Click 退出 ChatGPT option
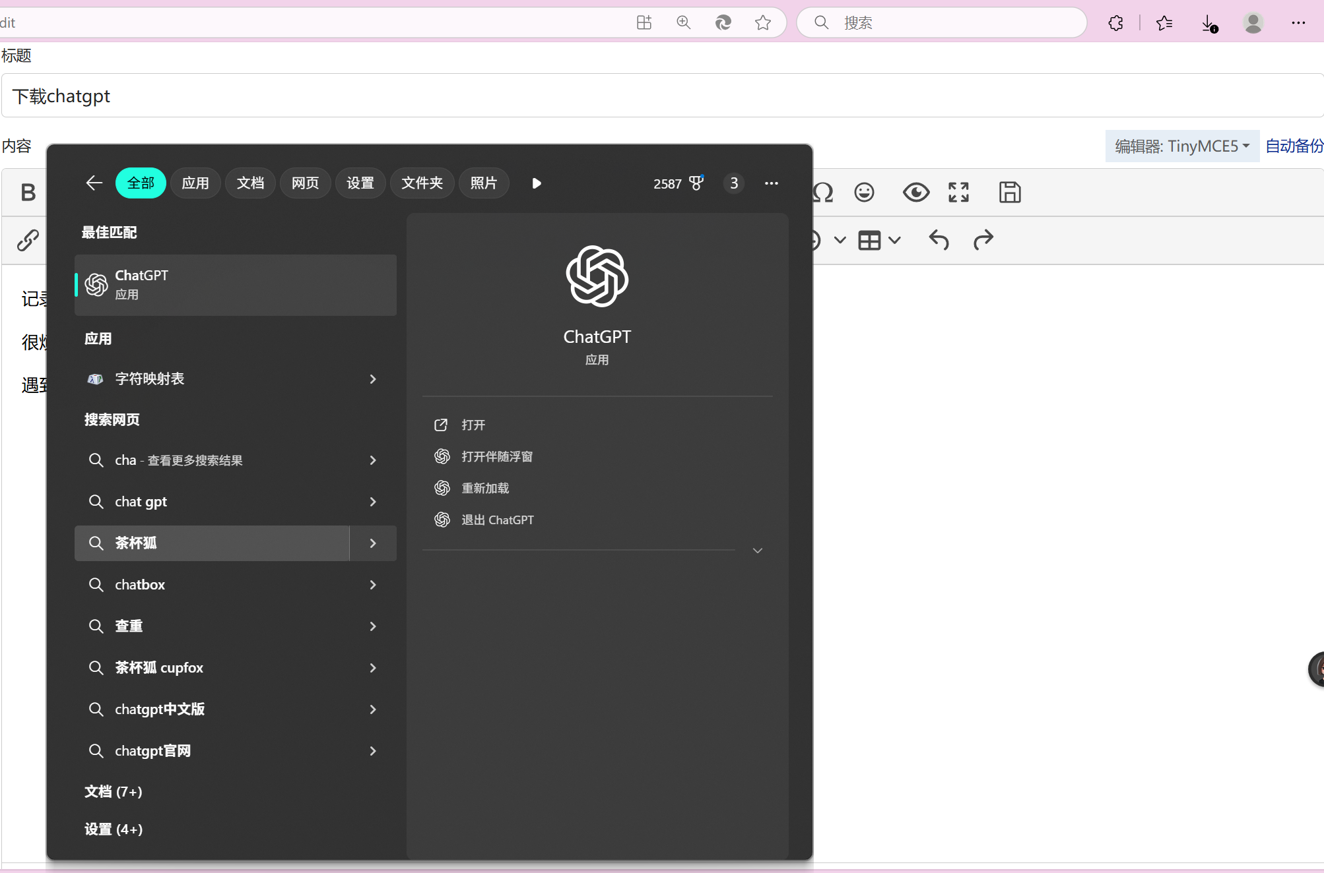This screenshot has height=873, width=1324. point(497,520)
